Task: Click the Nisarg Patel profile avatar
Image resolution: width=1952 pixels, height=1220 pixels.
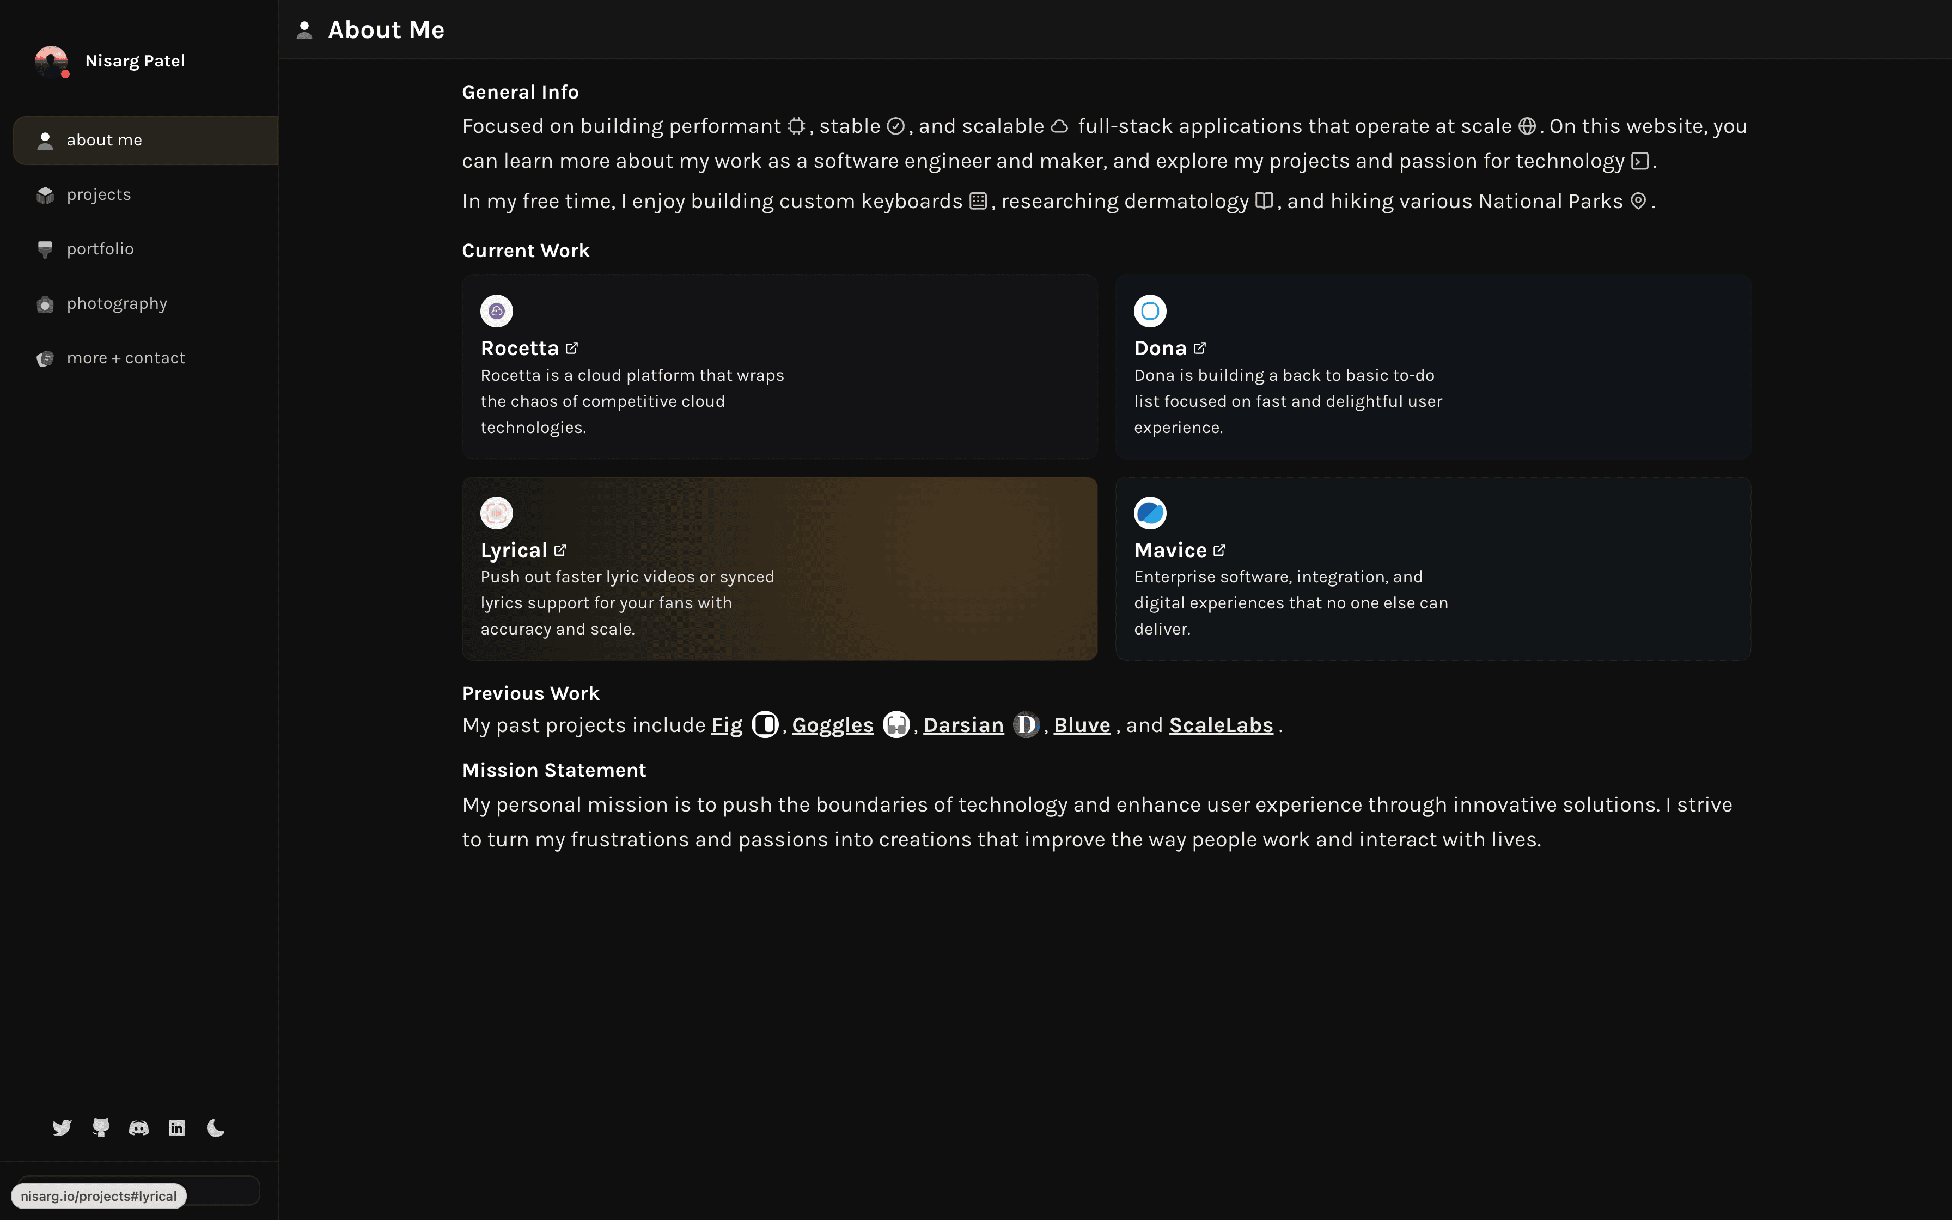Action: [x=51, y=62]
